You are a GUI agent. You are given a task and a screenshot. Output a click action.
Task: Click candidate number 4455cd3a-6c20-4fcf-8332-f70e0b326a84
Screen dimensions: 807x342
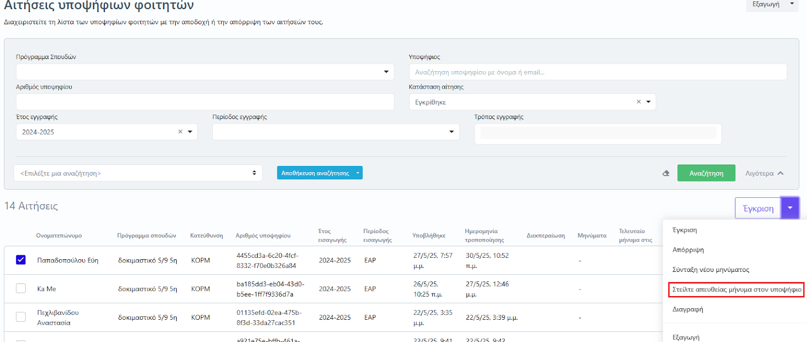[x=267, y=260]
